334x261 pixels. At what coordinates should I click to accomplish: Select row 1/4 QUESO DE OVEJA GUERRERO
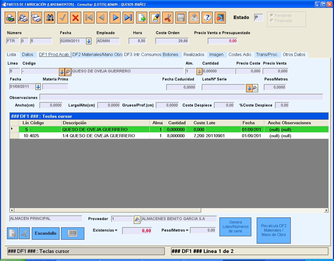pos(169,136)
